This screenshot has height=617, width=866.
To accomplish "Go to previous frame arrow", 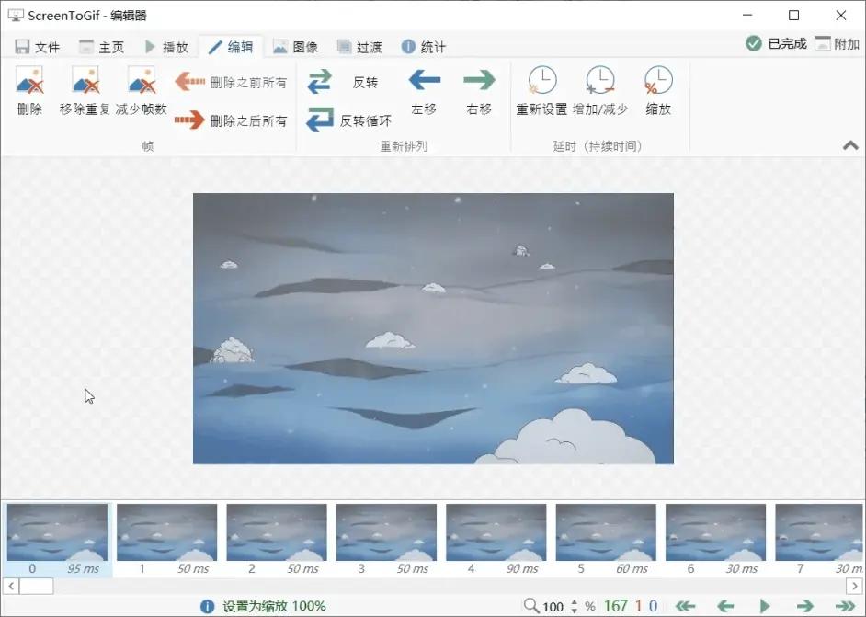I will tap(725, 606).
